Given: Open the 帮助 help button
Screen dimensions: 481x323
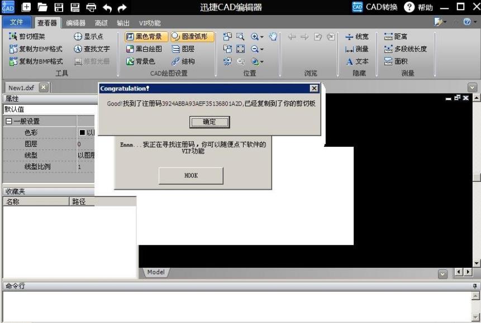Looking at the screenshot, I should pyautogui.click(x=418, y=7).
